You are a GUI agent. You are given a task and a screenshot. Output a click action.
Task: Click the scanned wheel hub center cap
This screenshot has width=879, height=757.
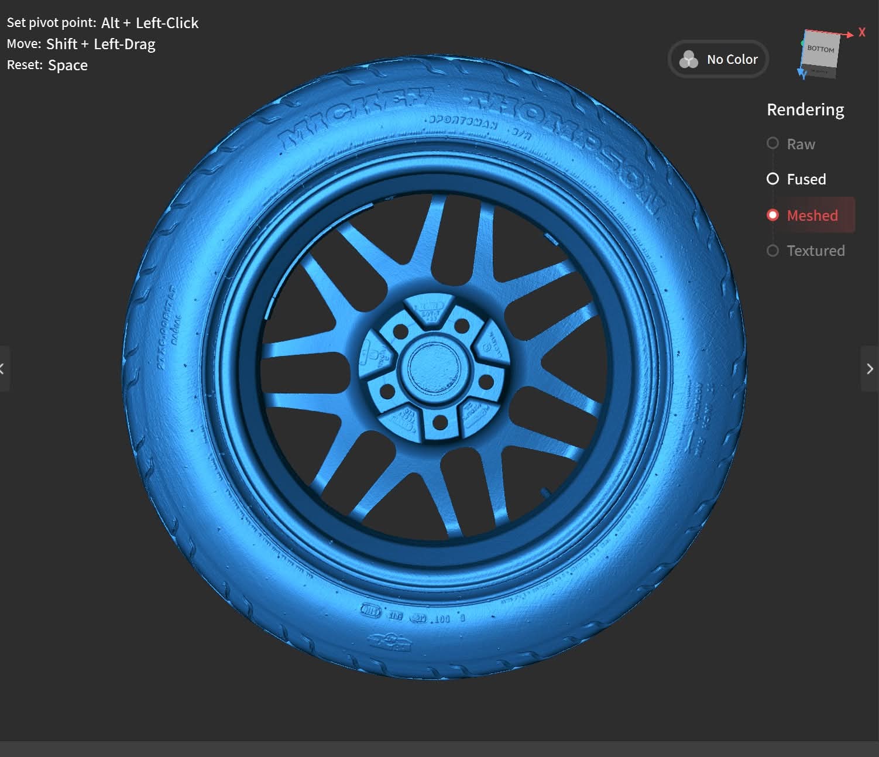tap(434, 368)
